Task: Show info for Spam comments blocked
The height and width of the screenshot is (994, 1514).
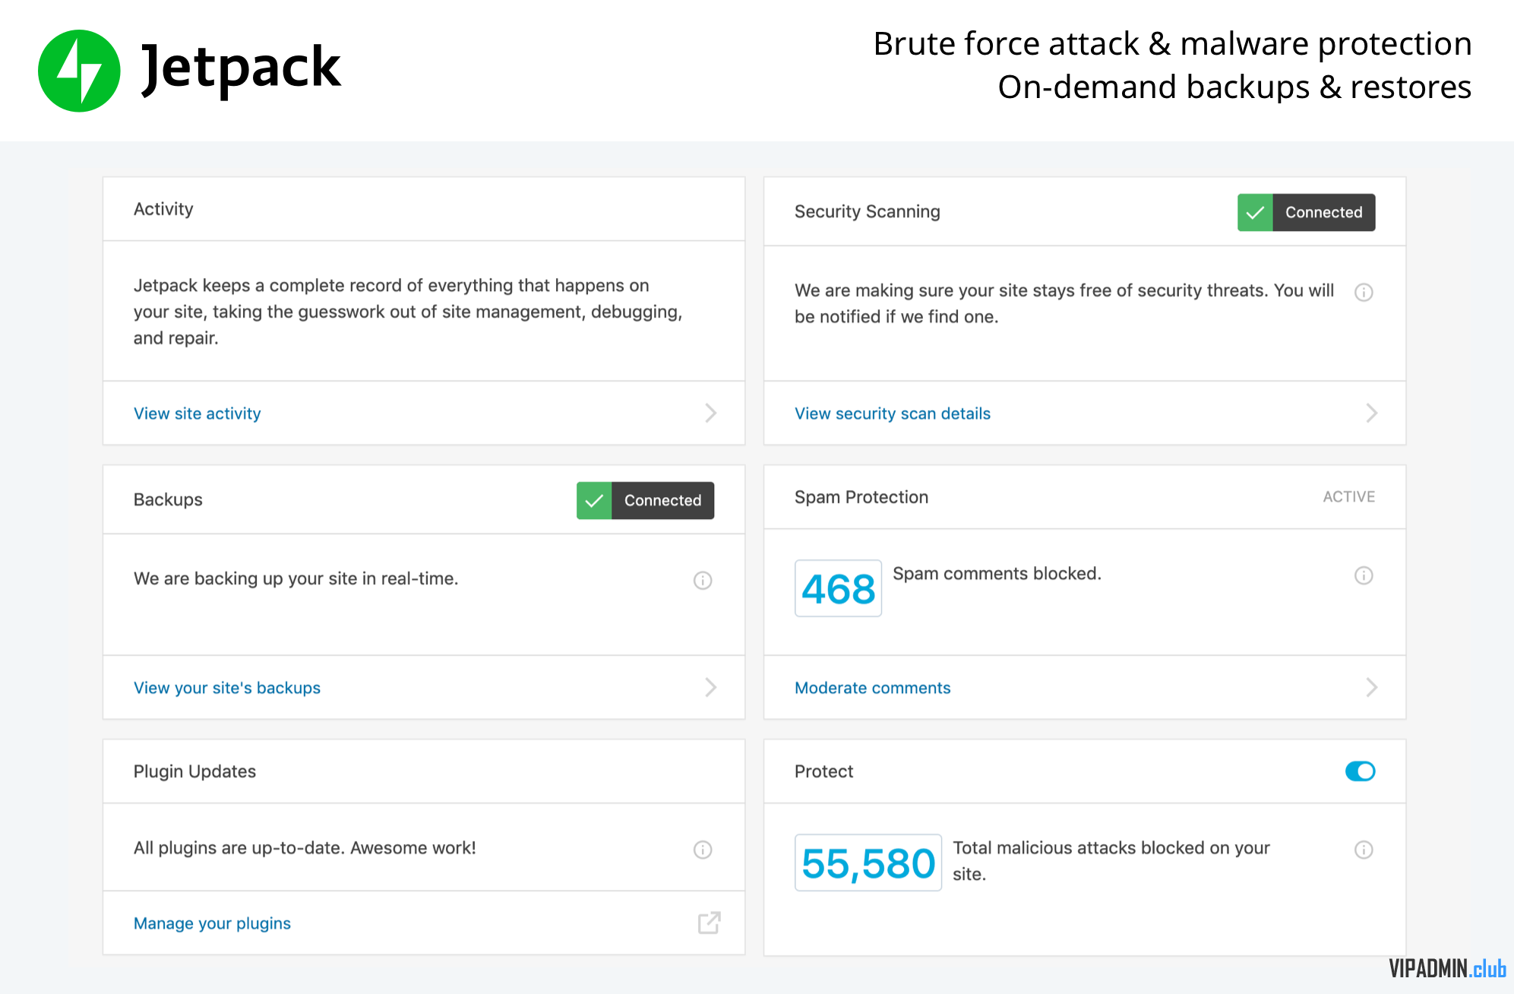Action: click(1364, 575)
